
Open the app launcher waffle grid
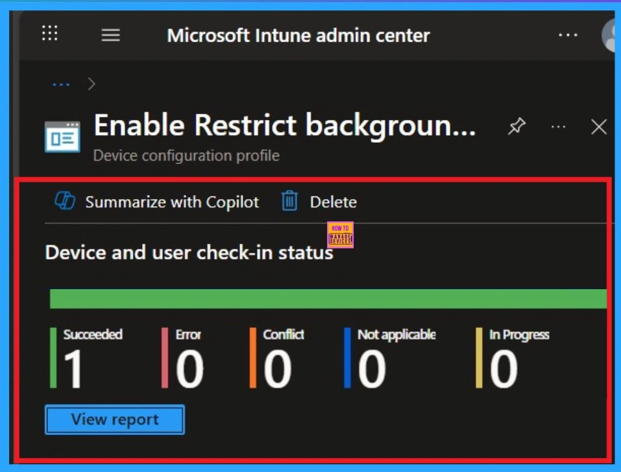[50, 33]
